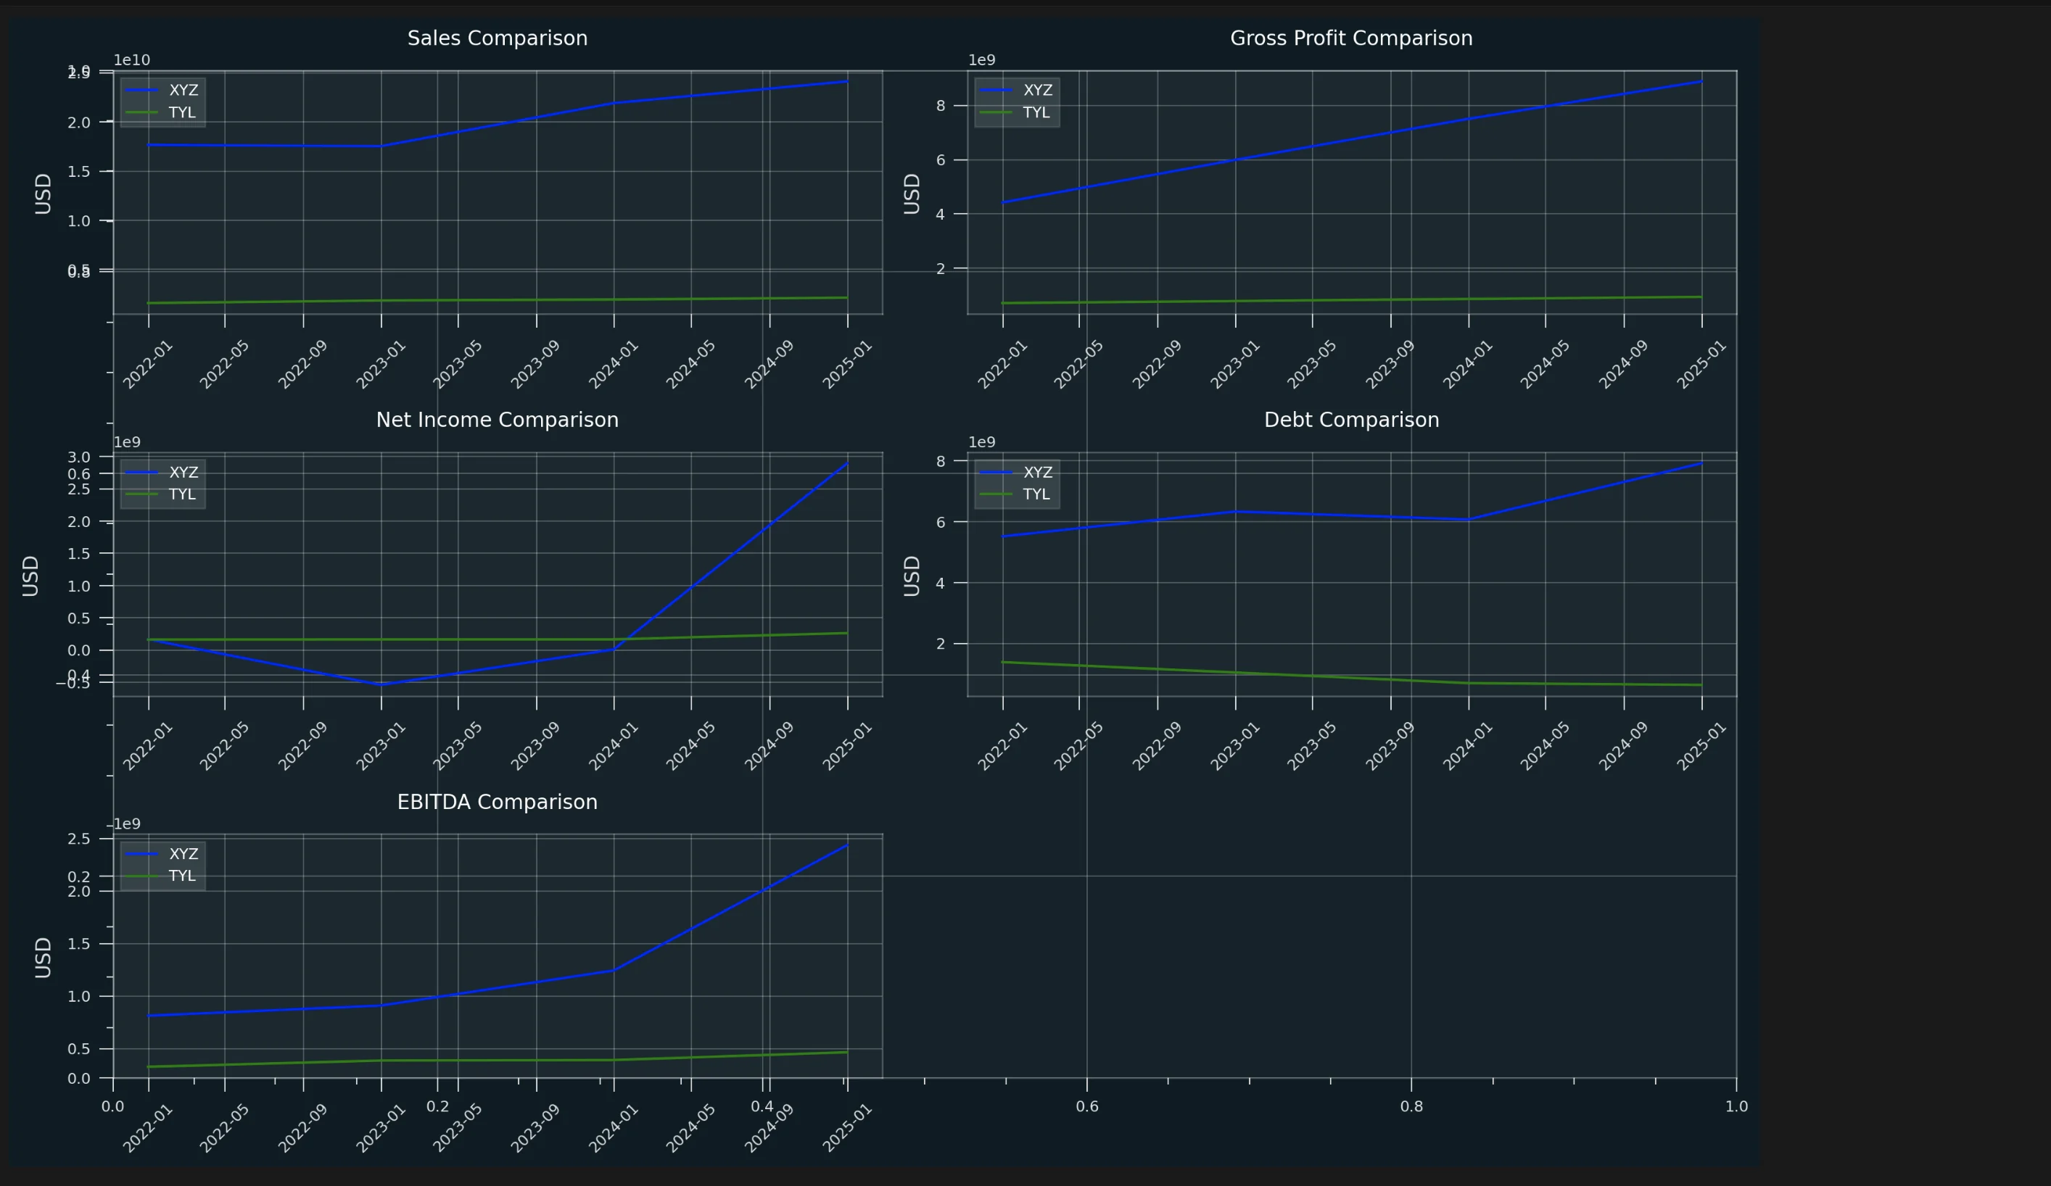Click TYL label in Net Income legend
Screen dimensions: 2051x1186
coord(181,494)
